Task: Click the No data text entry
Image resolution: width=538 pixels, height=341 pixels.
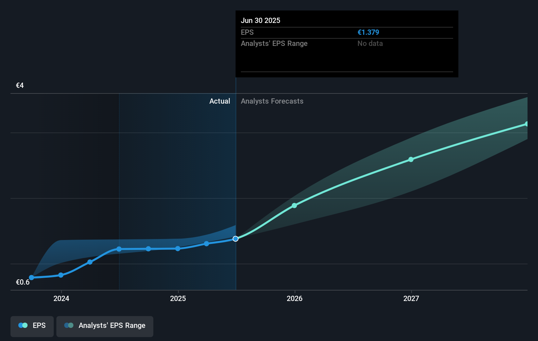Action: [370, 43]
